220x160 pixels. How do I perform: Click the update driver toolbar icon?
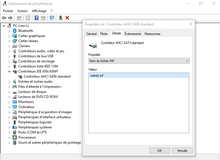[61, 18]
